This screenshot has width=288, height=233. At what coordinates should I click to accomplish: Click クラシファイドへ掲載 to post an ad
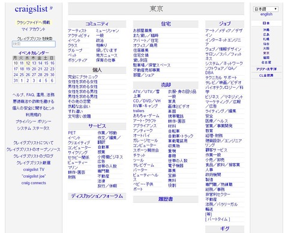click(34, 22)
